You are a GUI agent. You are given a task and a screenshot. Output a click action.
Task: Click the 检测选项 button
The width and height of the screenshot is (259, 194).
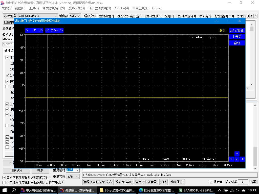coord(16,171)
